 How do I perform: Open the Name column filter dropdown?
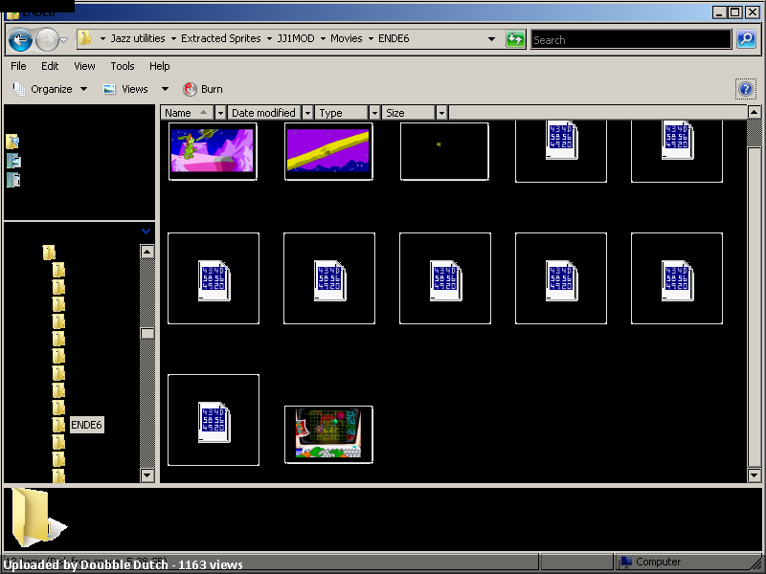point(220,113)
